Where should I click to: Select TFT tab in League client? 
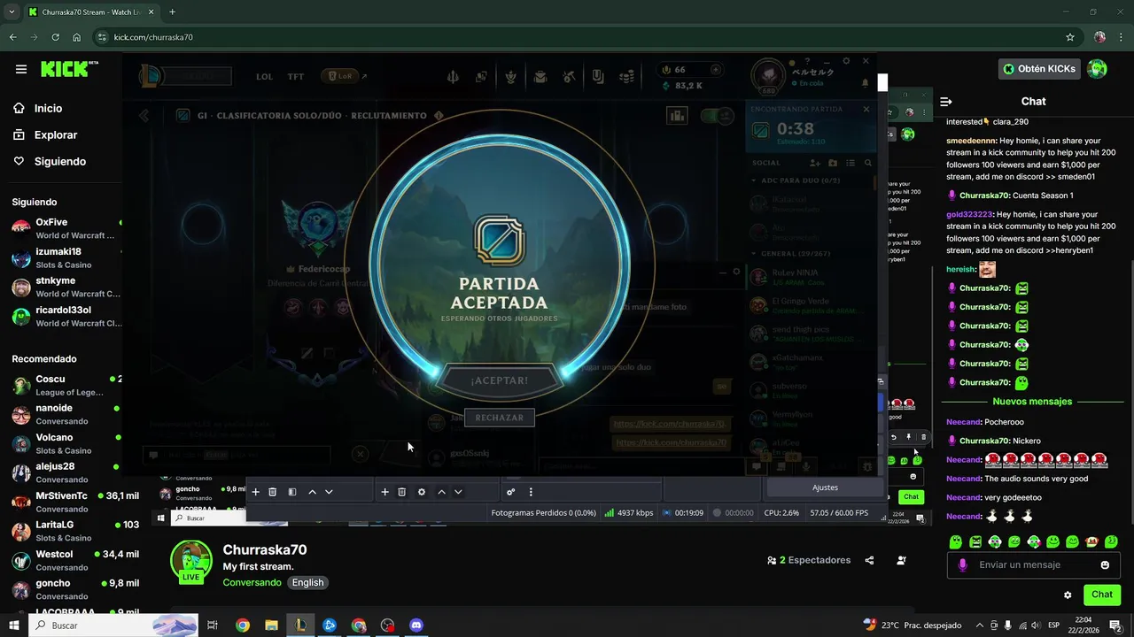(296, 77)
